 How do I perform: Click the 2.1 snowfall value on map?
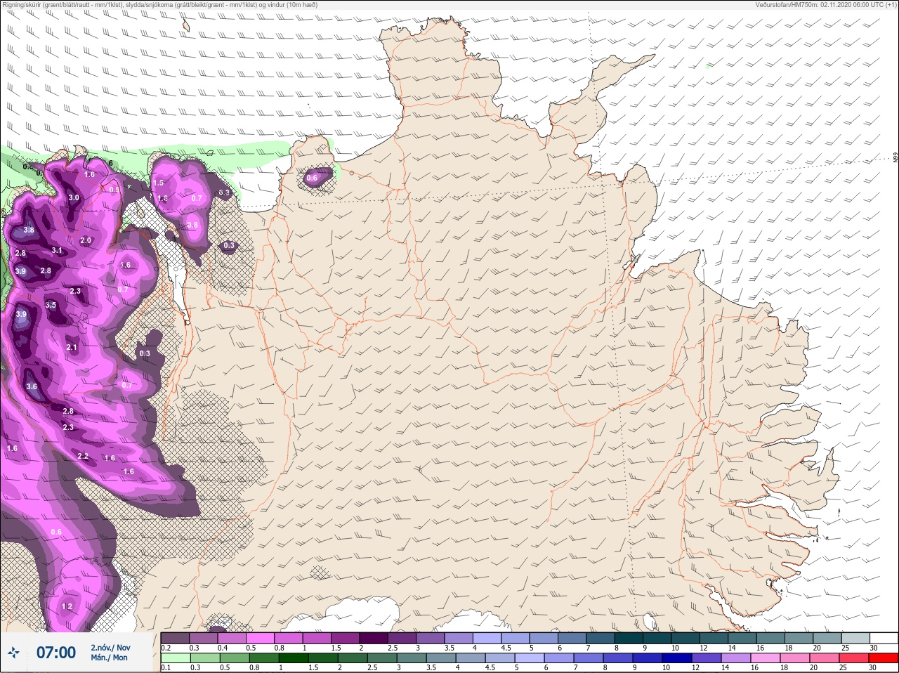pos(72,347)
